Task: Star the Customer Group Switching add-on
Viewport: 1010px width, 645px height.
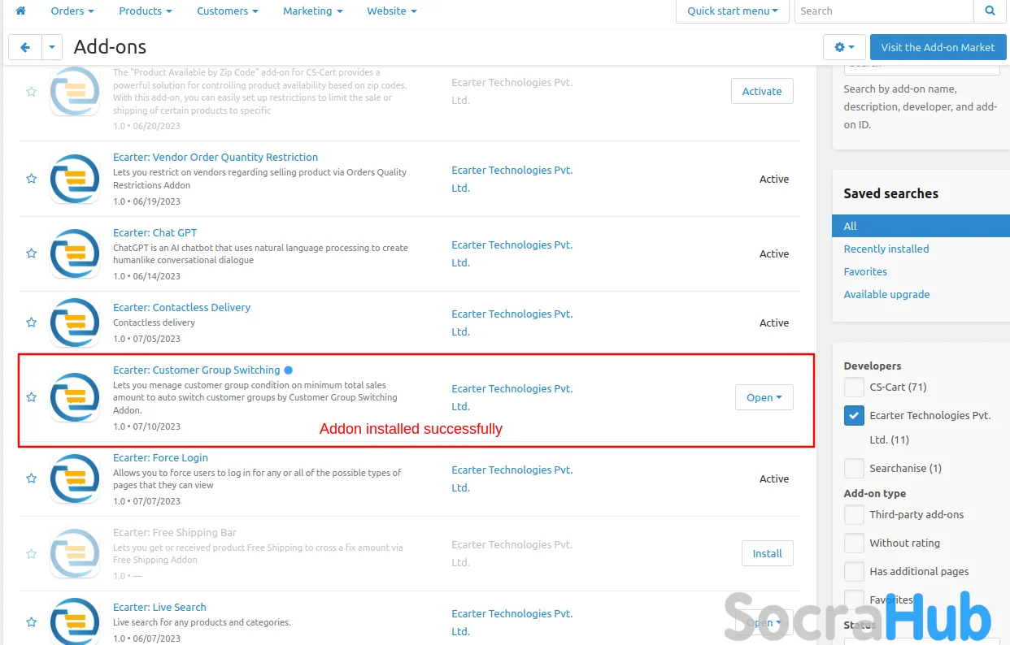Action: (x=31, y=397)
